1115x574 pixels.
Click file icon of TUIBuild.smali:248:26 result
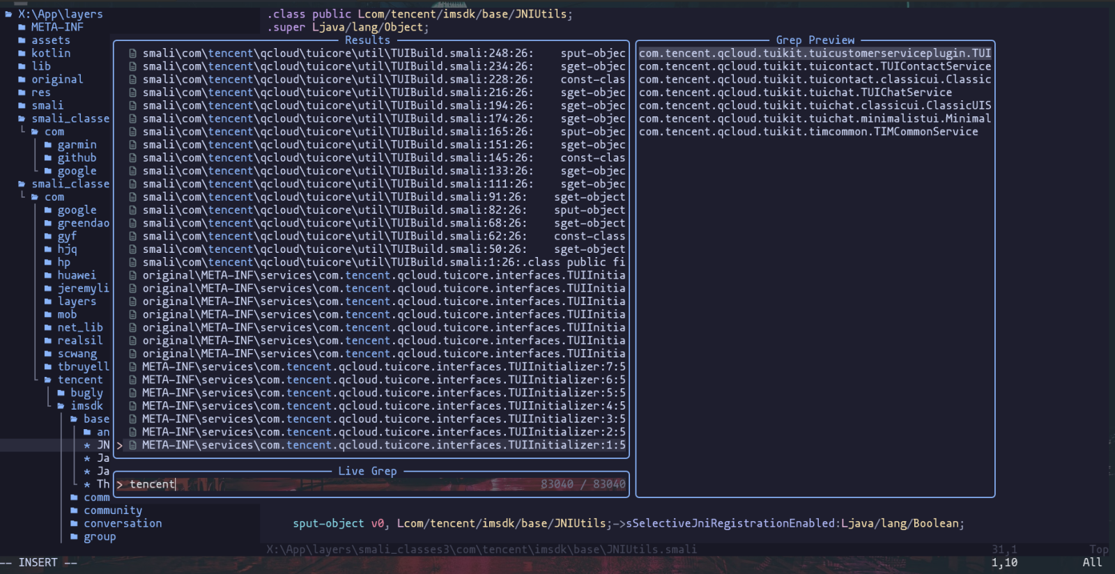(132, 54)
